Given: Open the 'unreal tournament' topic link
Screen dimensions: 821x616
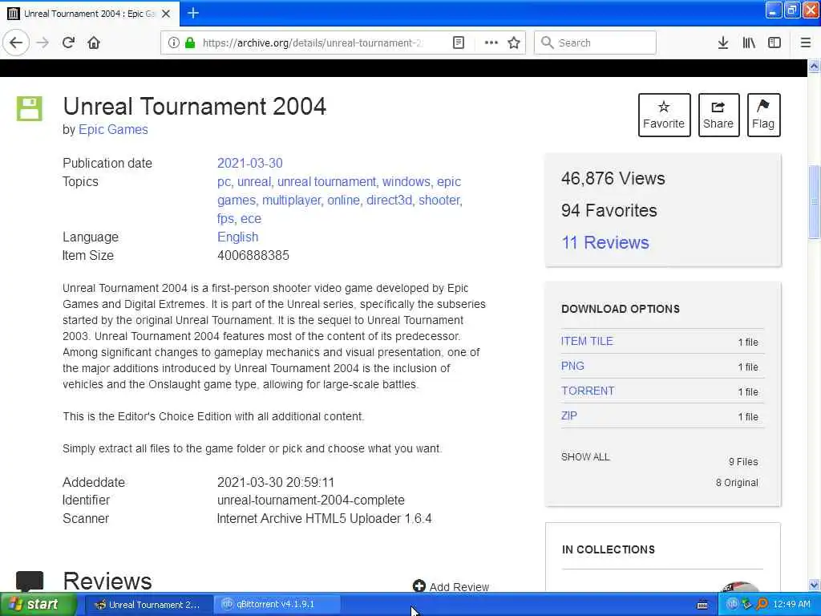Looking at the screenshot, I should pos(326,181).
